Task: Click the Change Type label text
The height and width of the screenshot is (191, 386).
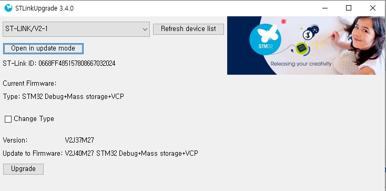Action: point(34,119)
